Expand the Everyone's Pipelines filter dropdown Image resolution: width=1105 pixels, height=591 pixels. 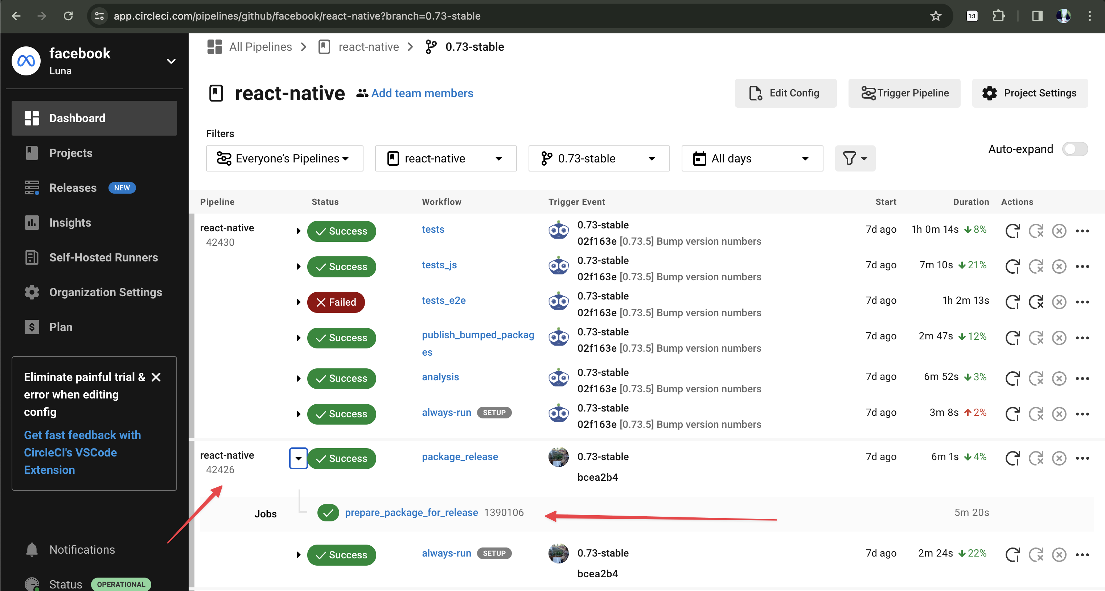coord(284,158)
